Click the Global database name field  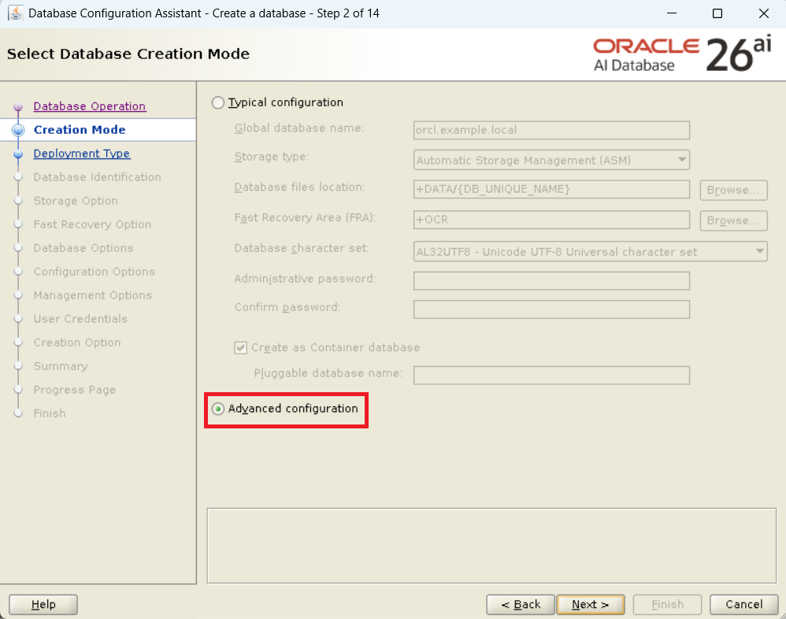pyautogui.click(x=551, y=130)
